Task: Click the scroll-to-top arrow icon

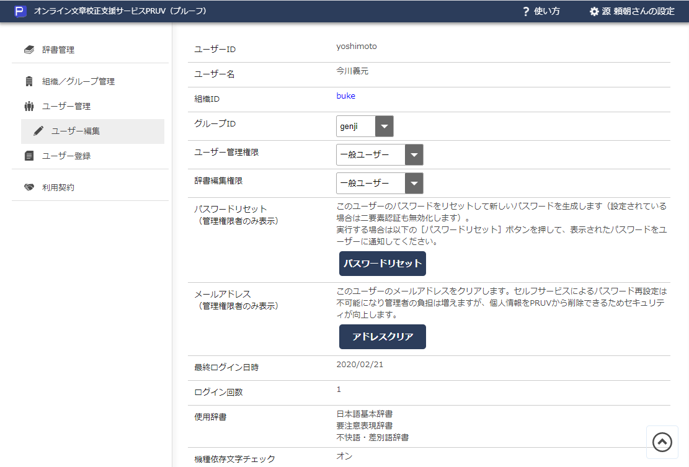Action: click(662, 442)
